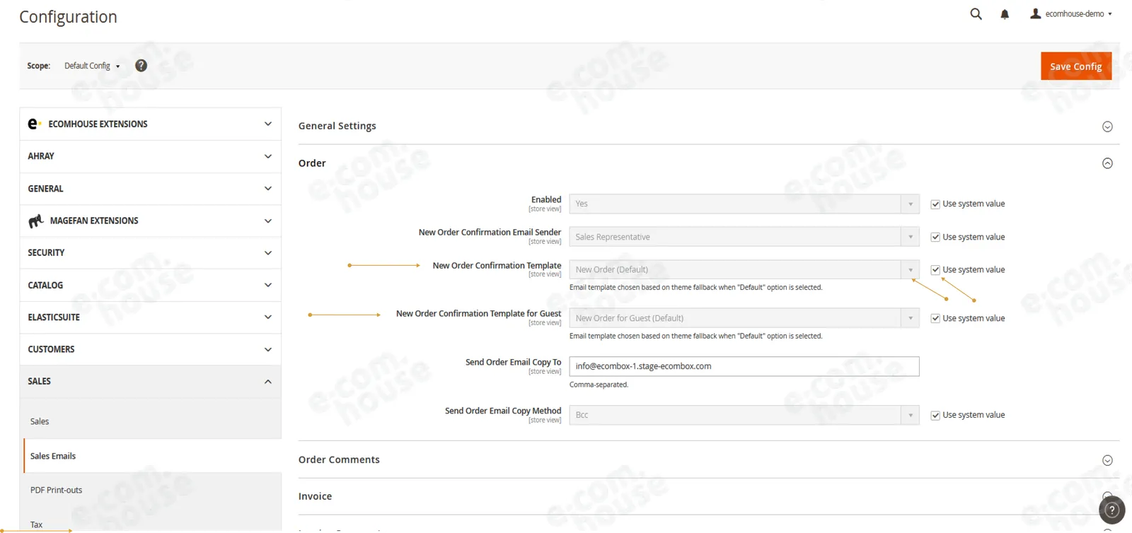The width and height of the screenshot is (1132, 533).
Task: Expand the Invoice section
Action: pos(708,496)
